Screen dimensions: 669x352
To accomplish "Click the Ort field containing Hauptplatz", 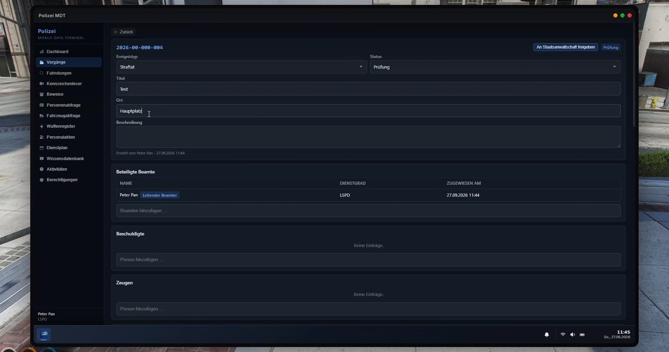I will (x=368, y=111).
